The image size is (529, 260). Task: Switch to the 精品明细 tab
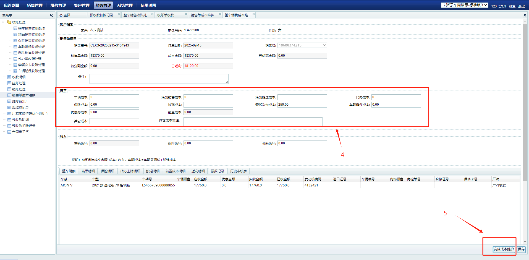(88, 171)
